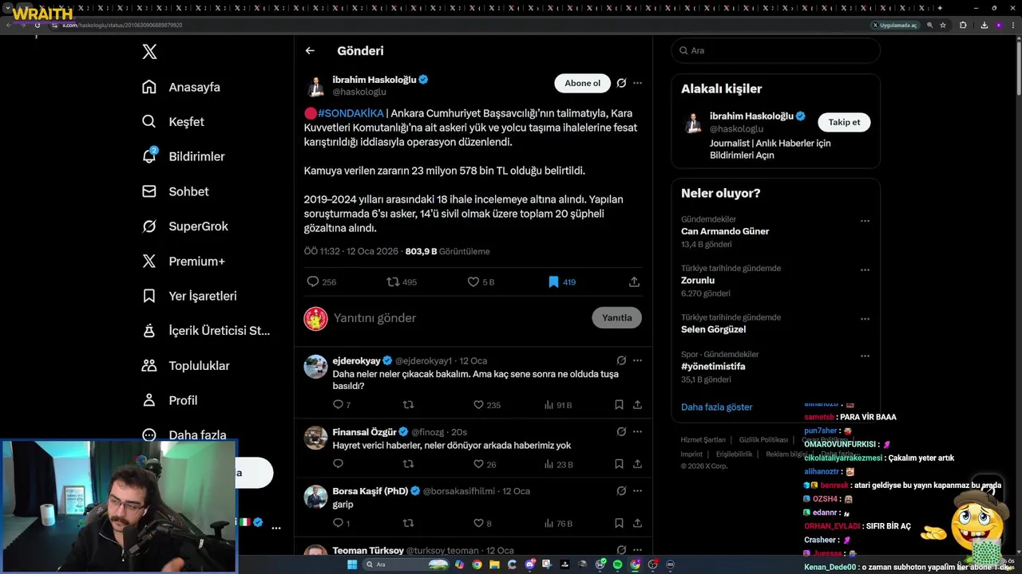The height and width of the screenshot is (574, 1022).
Task: Click Takip et follow button
Action: tap(844, 122)
